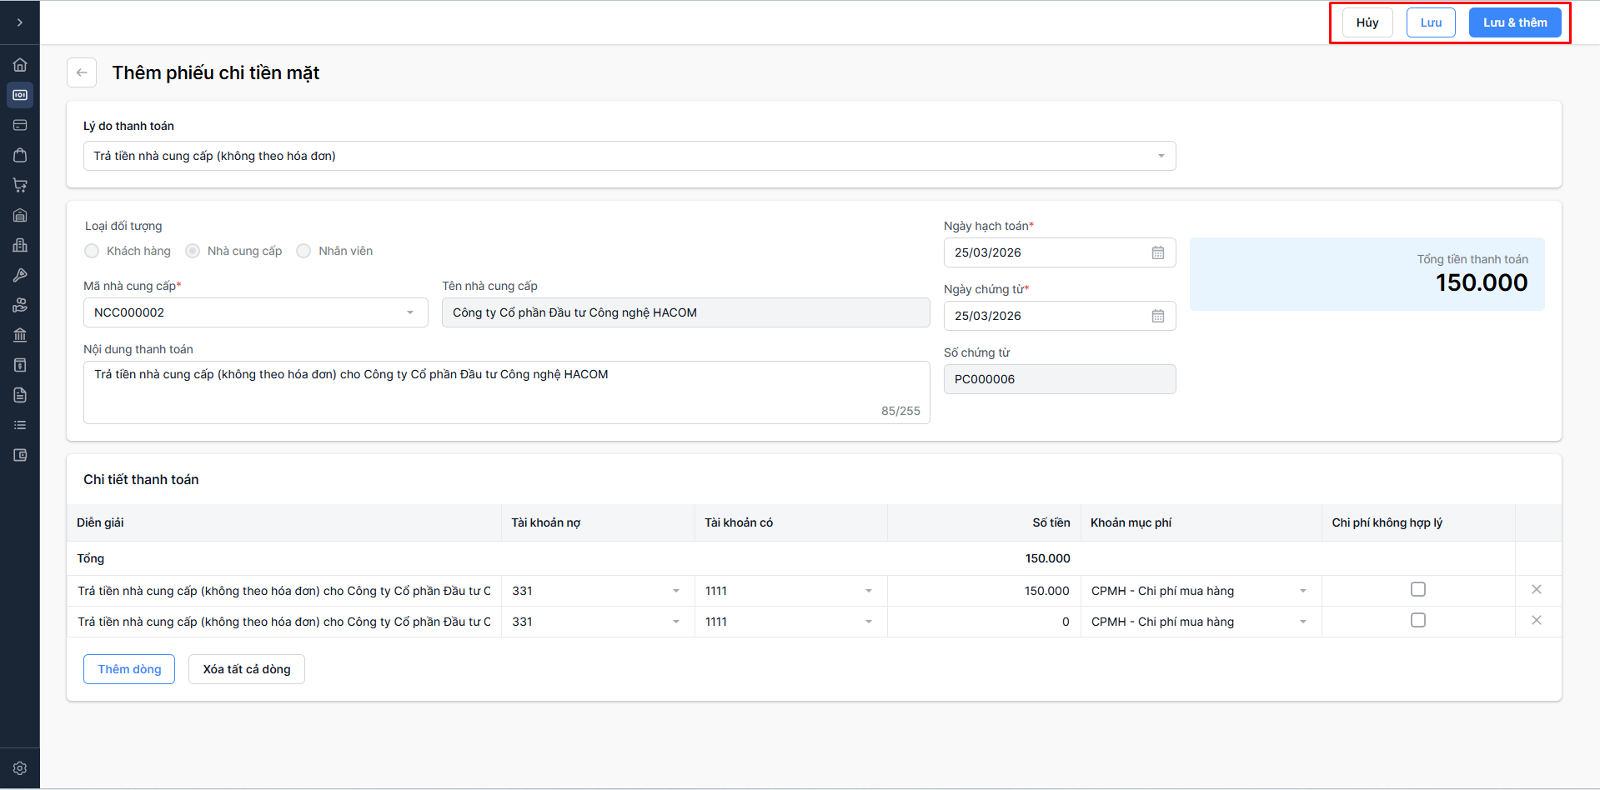Click the bank building sidebar icon
The image size is (1600, 790).
pos(20,335)
